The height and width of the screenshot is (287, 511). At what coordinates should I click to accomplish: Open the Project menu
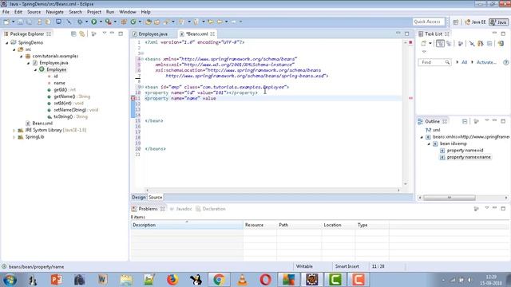94,12
